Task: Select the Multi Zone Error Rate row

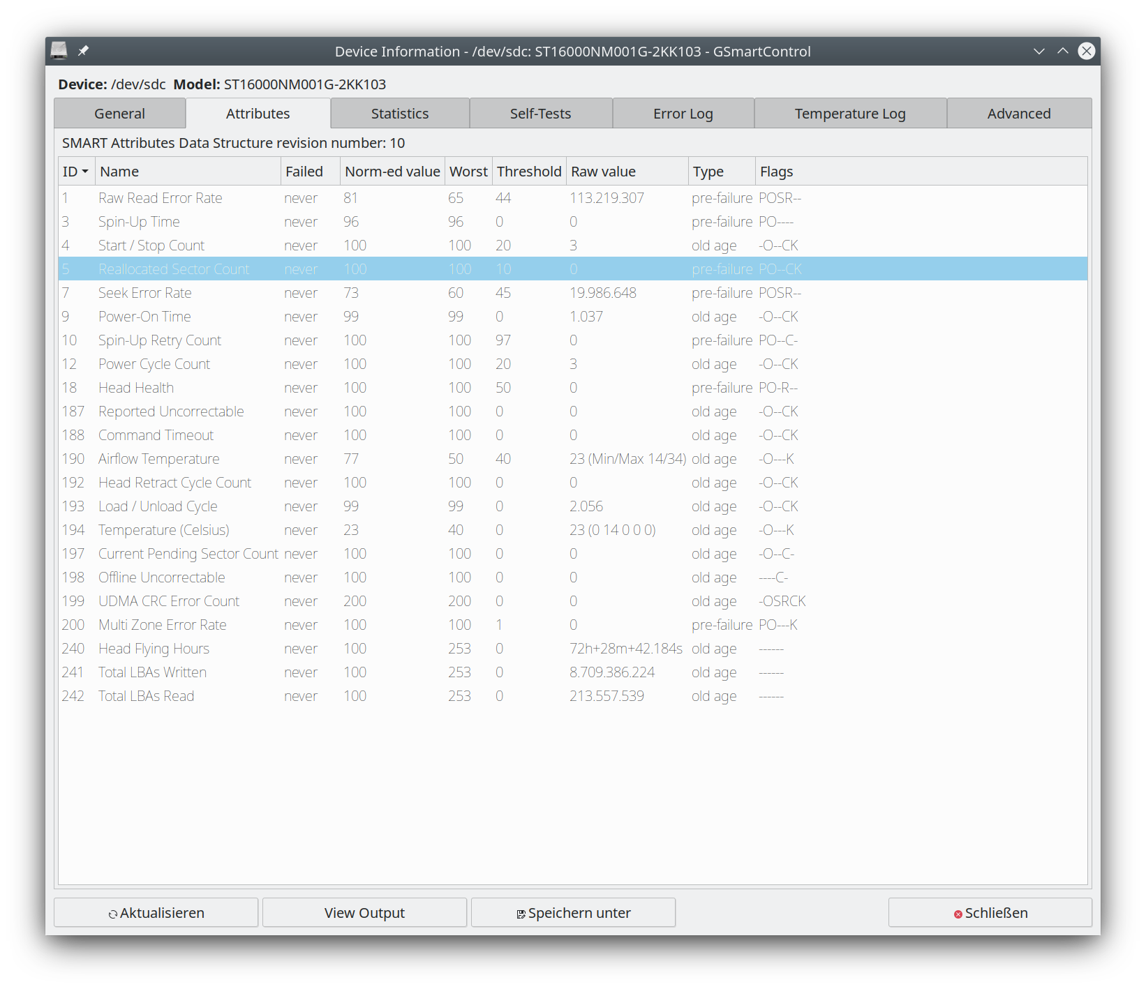Action: point(572,625)
